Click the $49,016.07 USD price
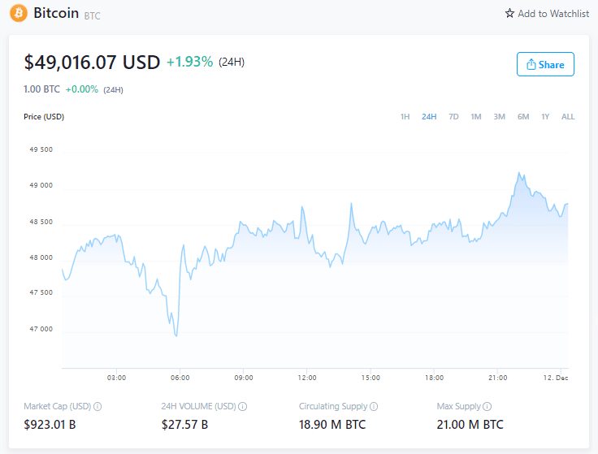The height and width of the screenshot is (454, 598). (92, 63)
